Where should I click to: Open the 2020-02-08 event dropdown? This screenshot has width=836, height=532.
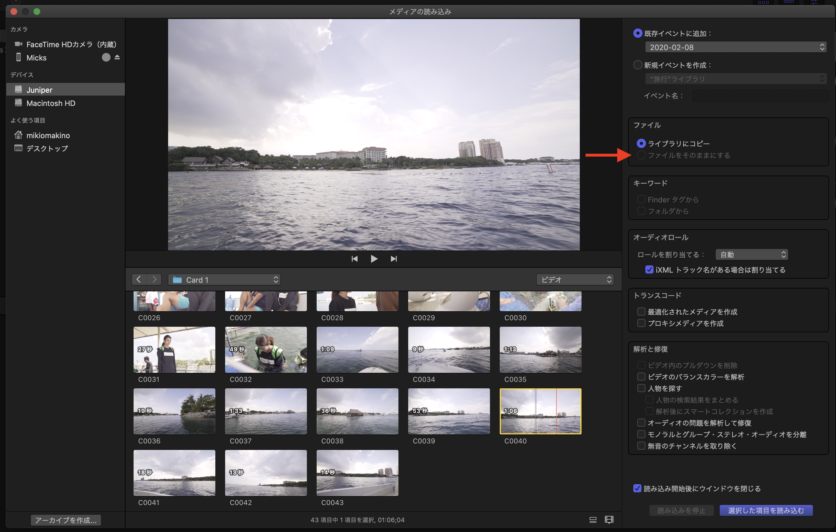pos(735,47)
